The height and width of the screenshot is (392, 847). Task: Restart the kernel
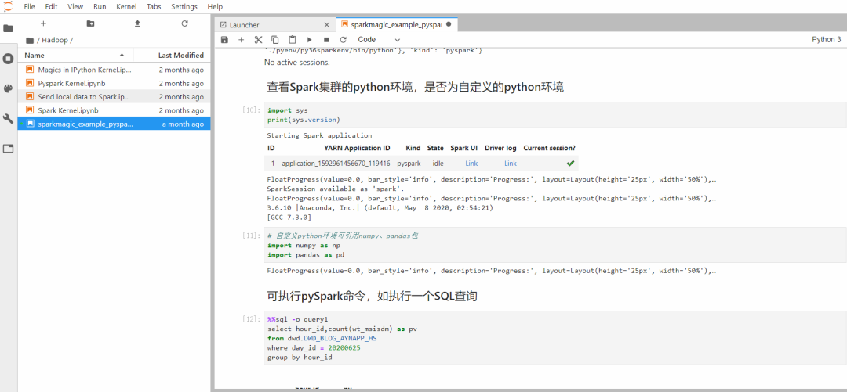[343, 40]
